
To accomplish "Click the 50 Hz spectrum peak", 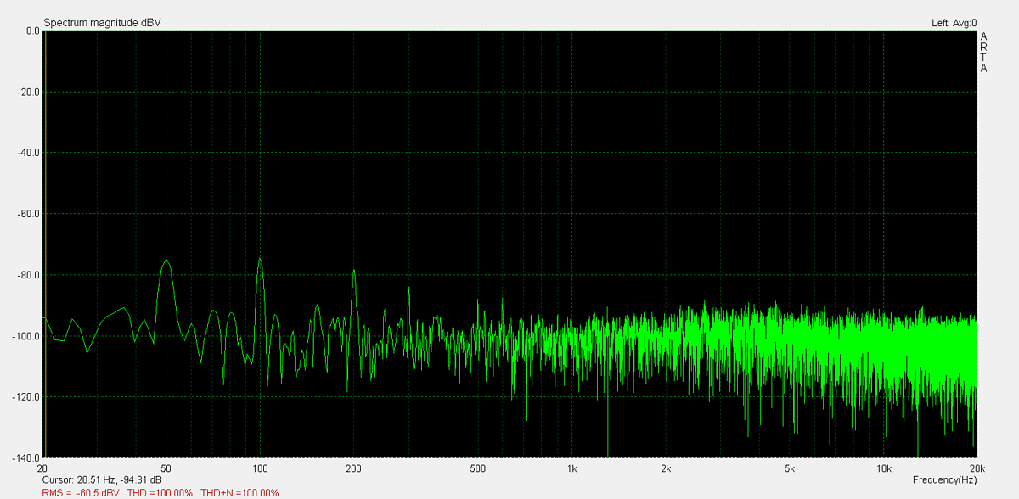I will click(166, 261).
